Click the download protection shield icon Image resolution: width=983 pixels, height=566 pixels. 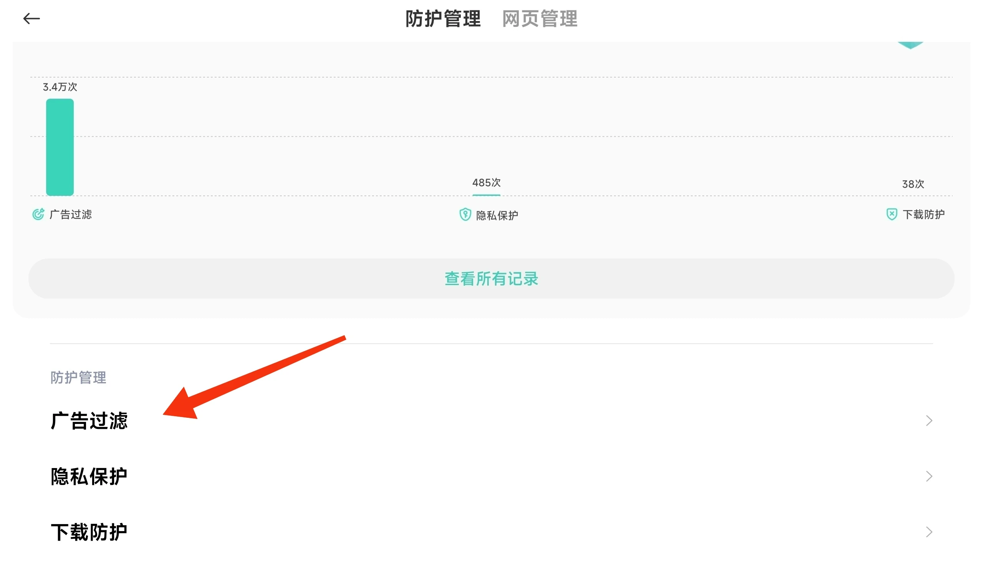tap(891, 214)
